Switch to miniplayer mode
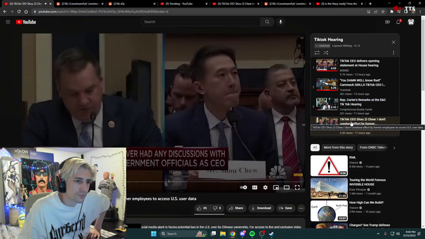Screen dimensions: 425x239 coord(276,187)
